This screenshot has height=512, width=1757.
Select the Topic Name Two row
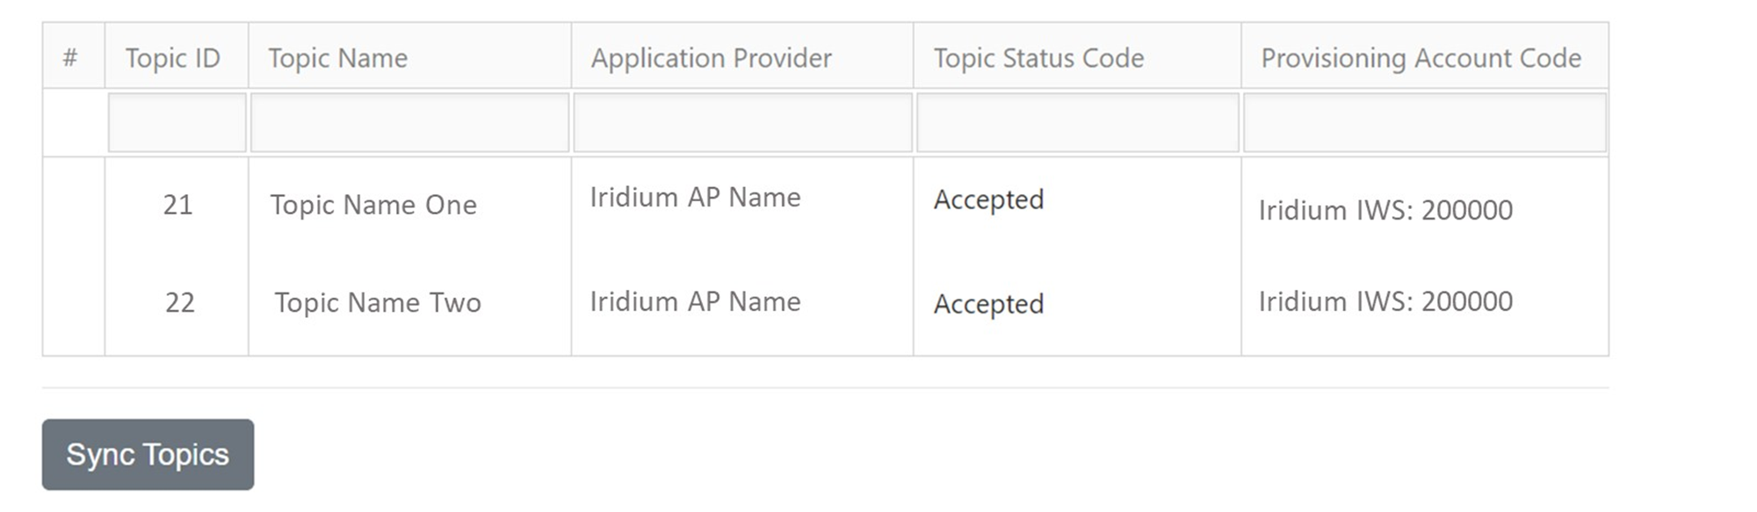coord(378,302)
